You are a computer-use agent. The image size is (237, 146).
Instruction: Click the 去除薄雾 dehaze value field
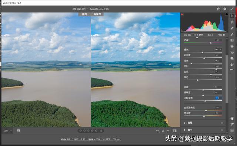coord(218,98)
